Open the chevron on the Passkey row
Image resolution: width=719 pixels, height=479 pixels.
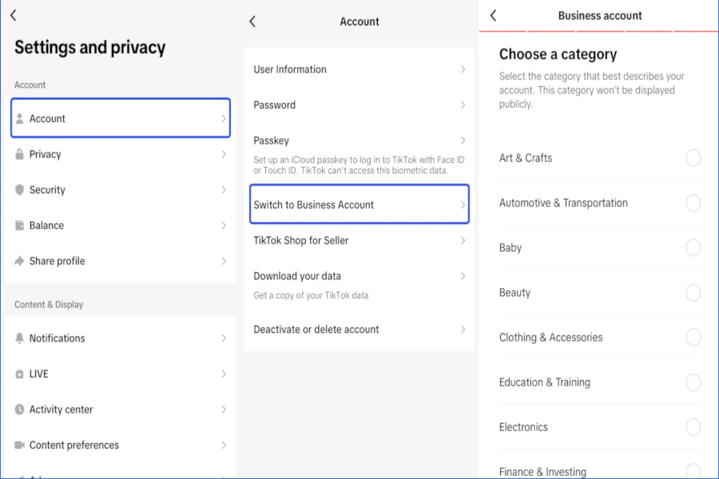point(463,141)
